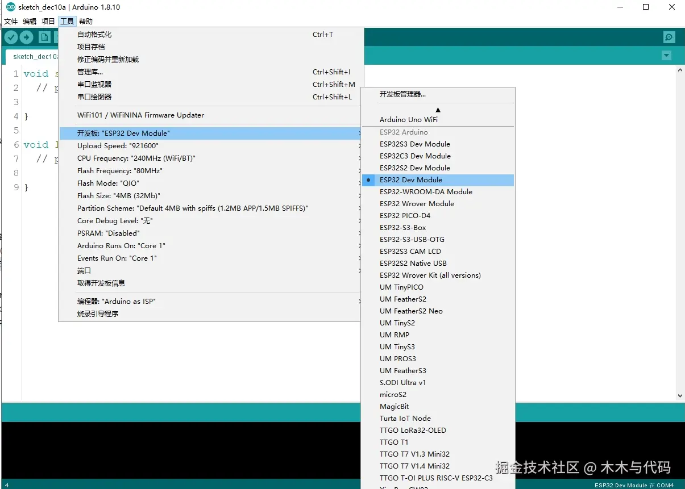Choose ESP32-S3-USB-OTG board
The width and height of the screenshot is (685, 489).
pyautogui.click(x=438, y=240)
